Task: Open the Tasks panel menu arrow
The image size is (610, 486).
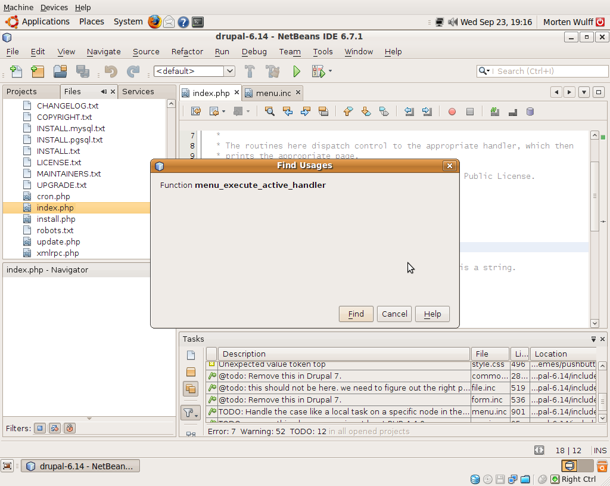Action: (x=593, y=339)
